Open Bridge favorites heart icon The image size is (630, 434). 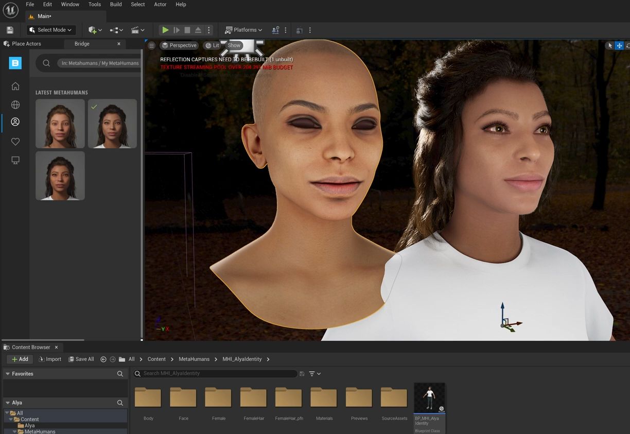[15, 142]
